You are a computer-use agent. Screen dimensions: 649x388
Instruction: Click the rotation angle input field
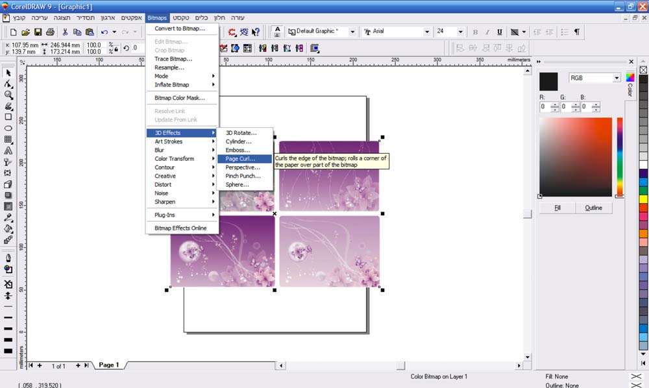[138, 48]
